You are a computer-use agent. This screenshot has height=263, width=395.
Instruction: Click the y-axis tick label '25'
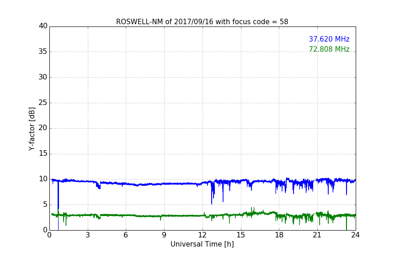click(43, 102)
